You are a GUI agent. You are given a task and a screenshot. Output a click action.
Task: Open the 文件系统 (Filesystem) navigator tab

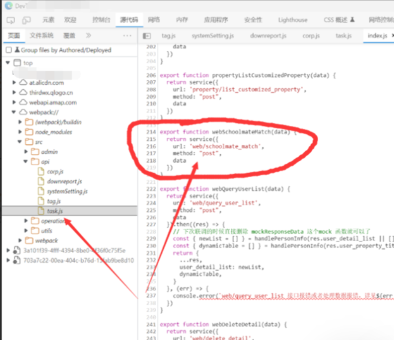pos(41,36)
